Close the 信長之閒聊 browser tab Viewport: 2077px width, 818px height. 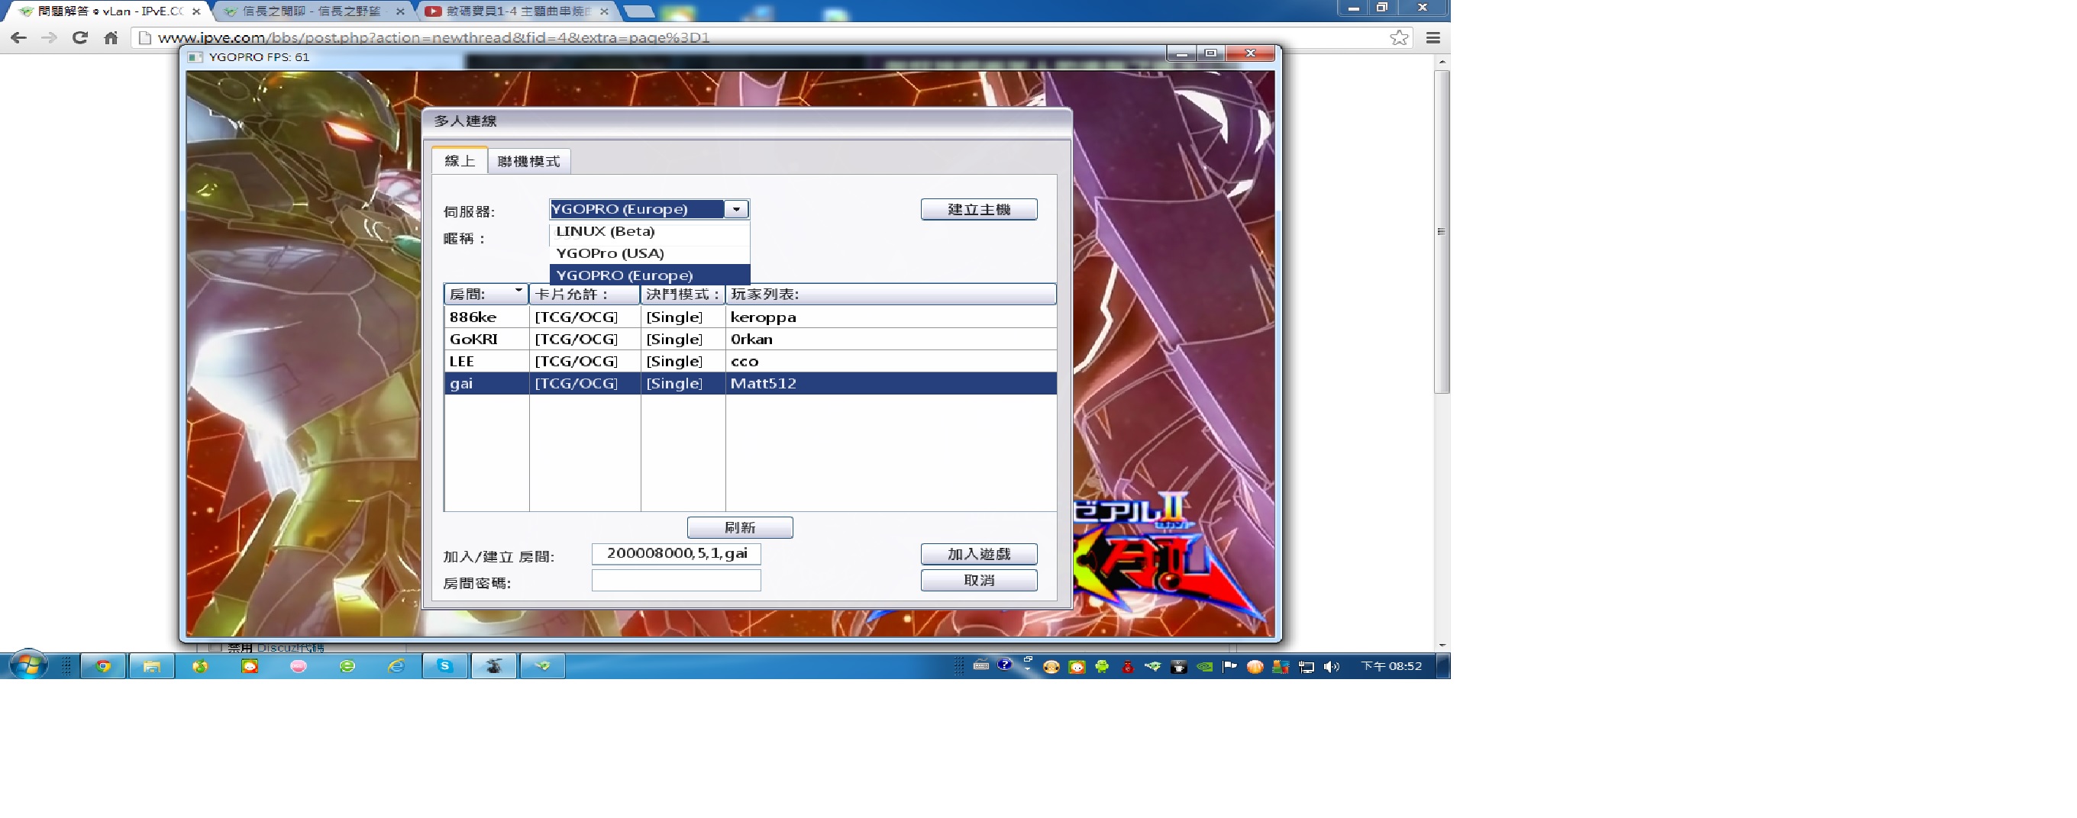400,11
